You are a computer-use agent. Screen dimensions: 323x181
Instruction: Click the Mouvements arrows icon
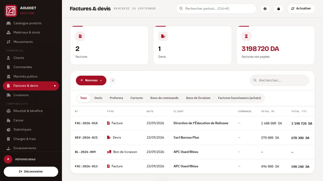pos(9,42)
